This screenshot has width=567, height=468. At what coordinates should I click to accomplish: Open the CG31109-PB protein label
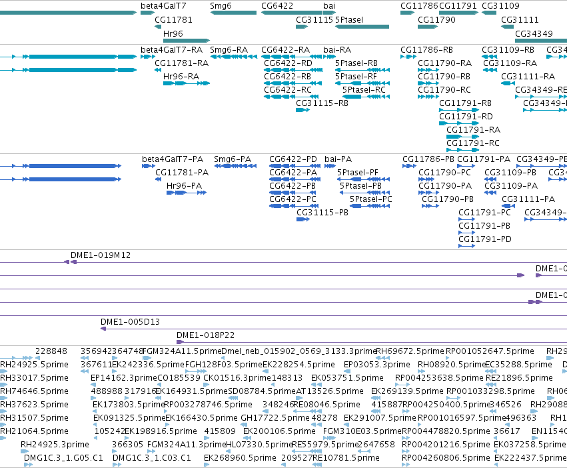510,172
